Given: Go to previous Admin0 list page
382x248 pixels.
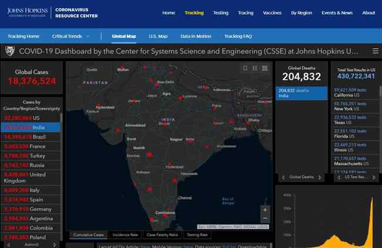Looking at the screenshot, I should coord(6,244).
